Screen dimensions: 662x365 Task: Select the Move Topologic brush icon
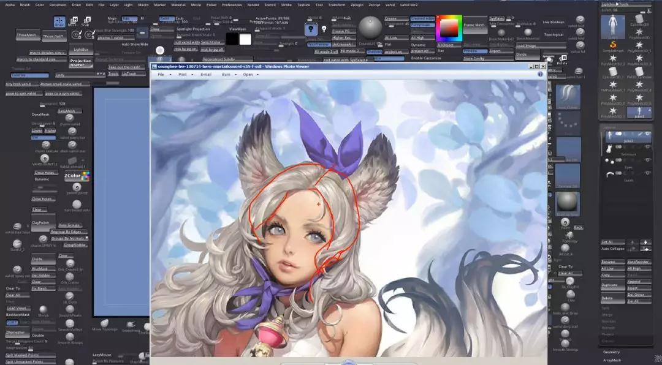coord(104,323)
